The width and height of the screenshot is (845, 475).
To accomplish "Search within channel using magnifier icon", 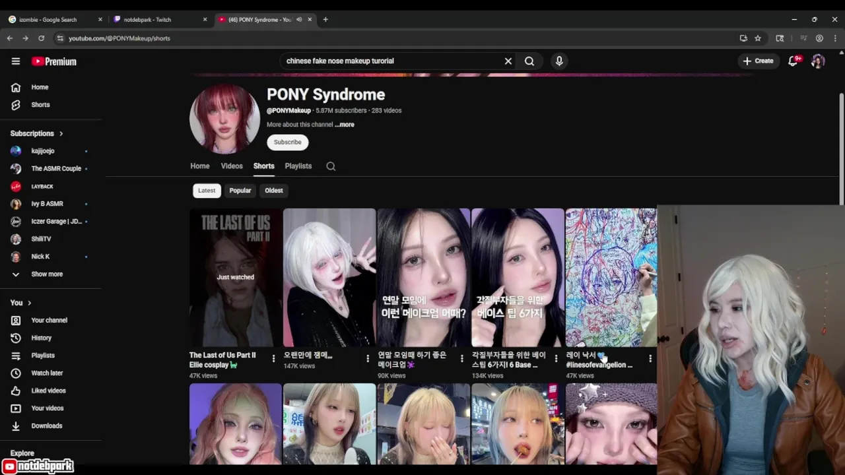I will tap(331, 166).
